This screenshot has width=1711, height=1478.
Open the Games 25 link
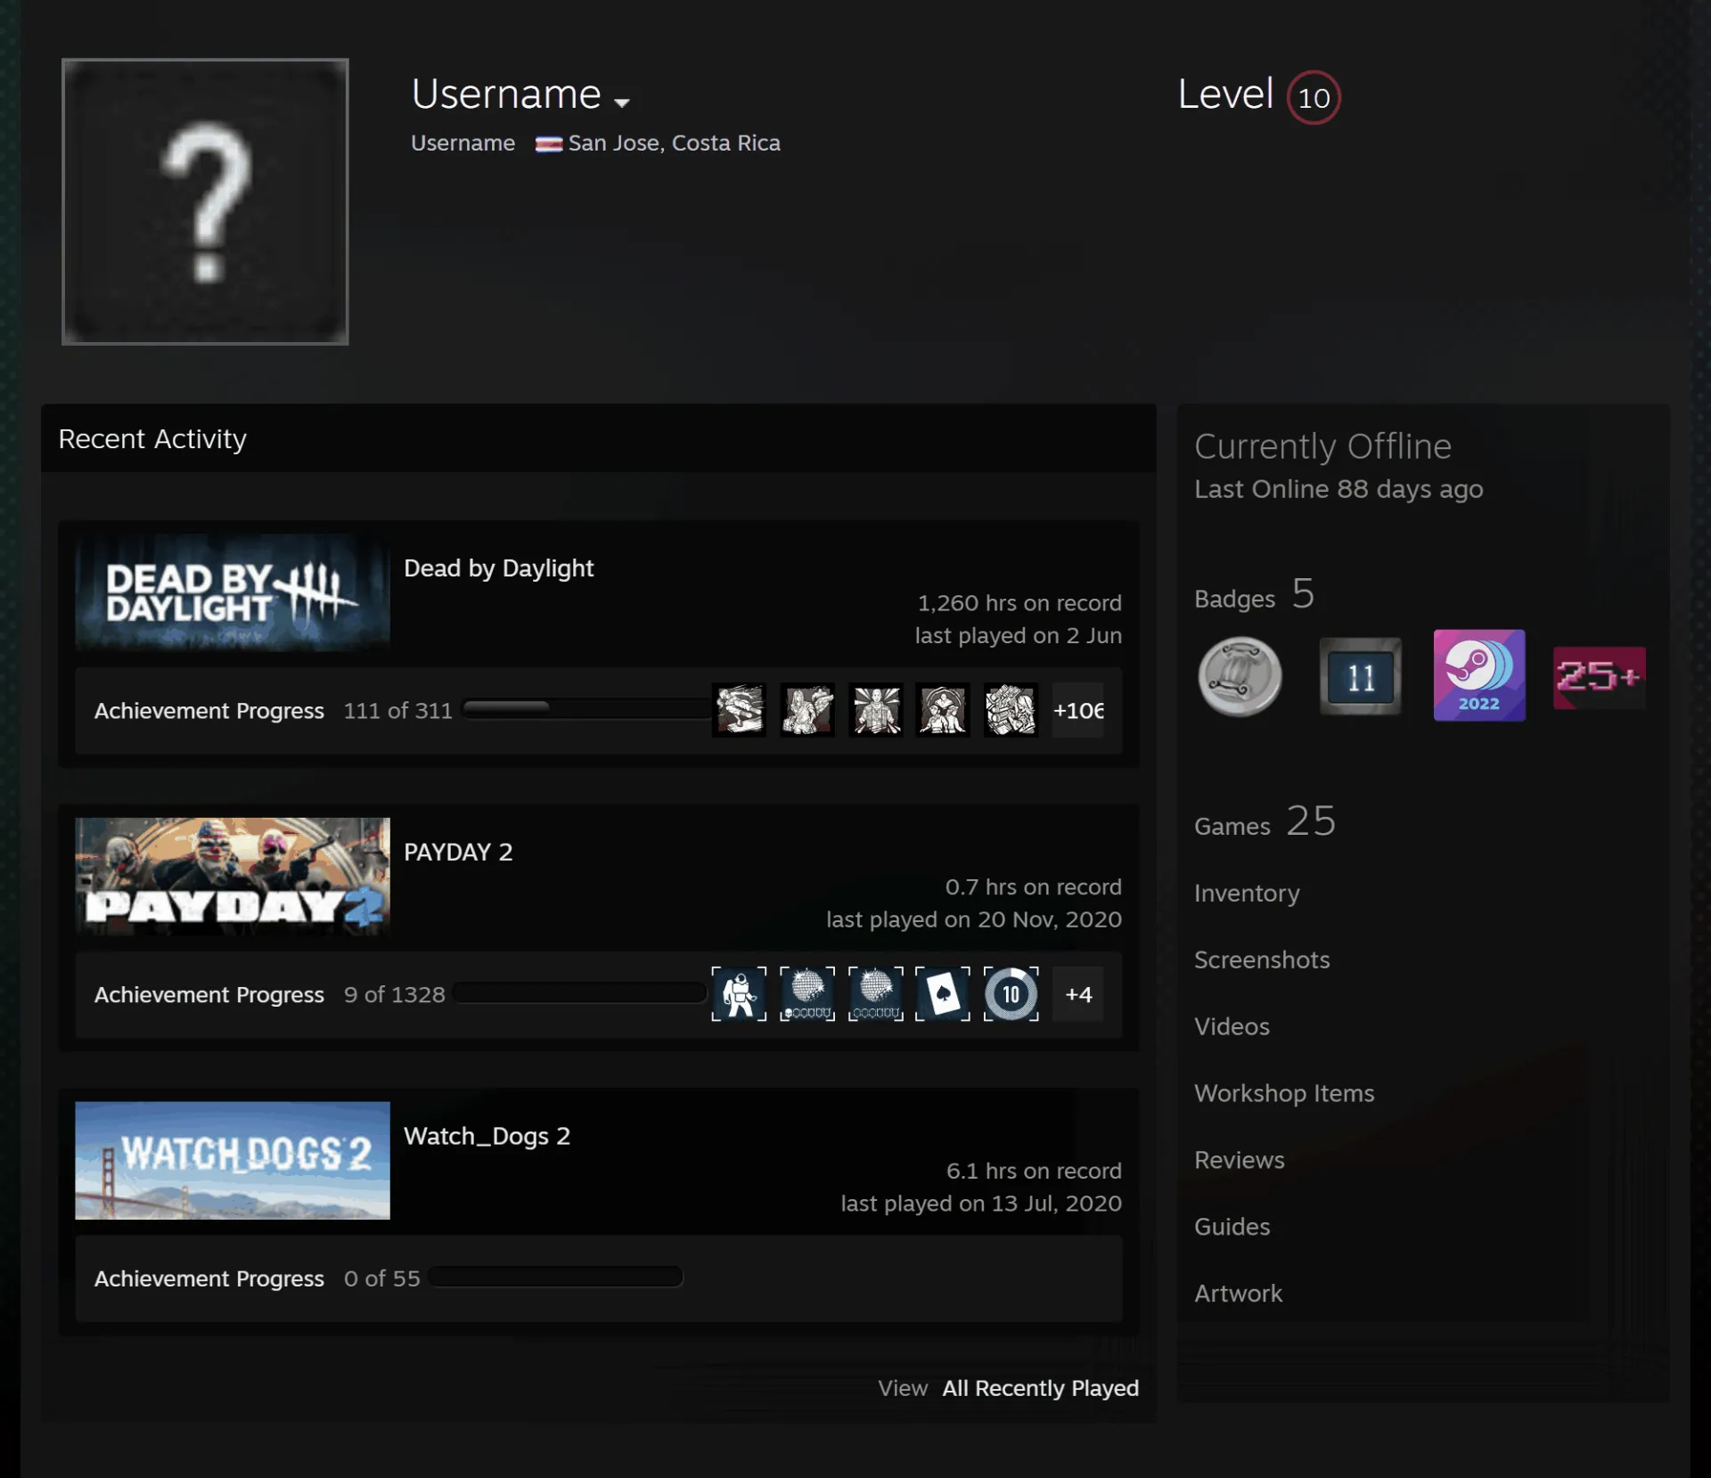pyautogui.click(x=1265, y=822)
